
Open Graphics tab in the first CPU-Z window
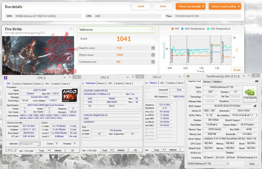point(56,84)
